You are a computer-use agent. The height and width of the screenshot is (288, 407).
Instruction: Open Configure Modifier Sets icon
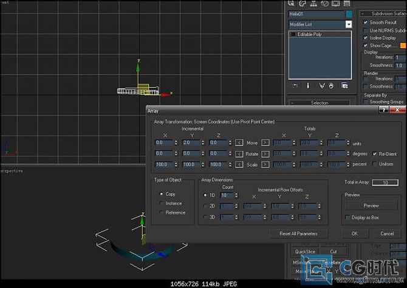344,86
